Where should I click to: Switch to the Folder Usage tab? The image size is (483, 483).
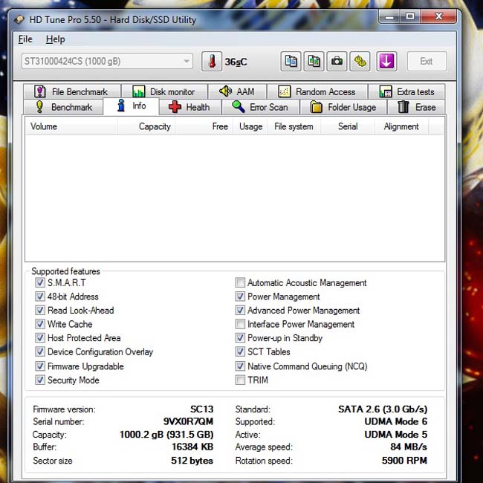tap(343, 107)
